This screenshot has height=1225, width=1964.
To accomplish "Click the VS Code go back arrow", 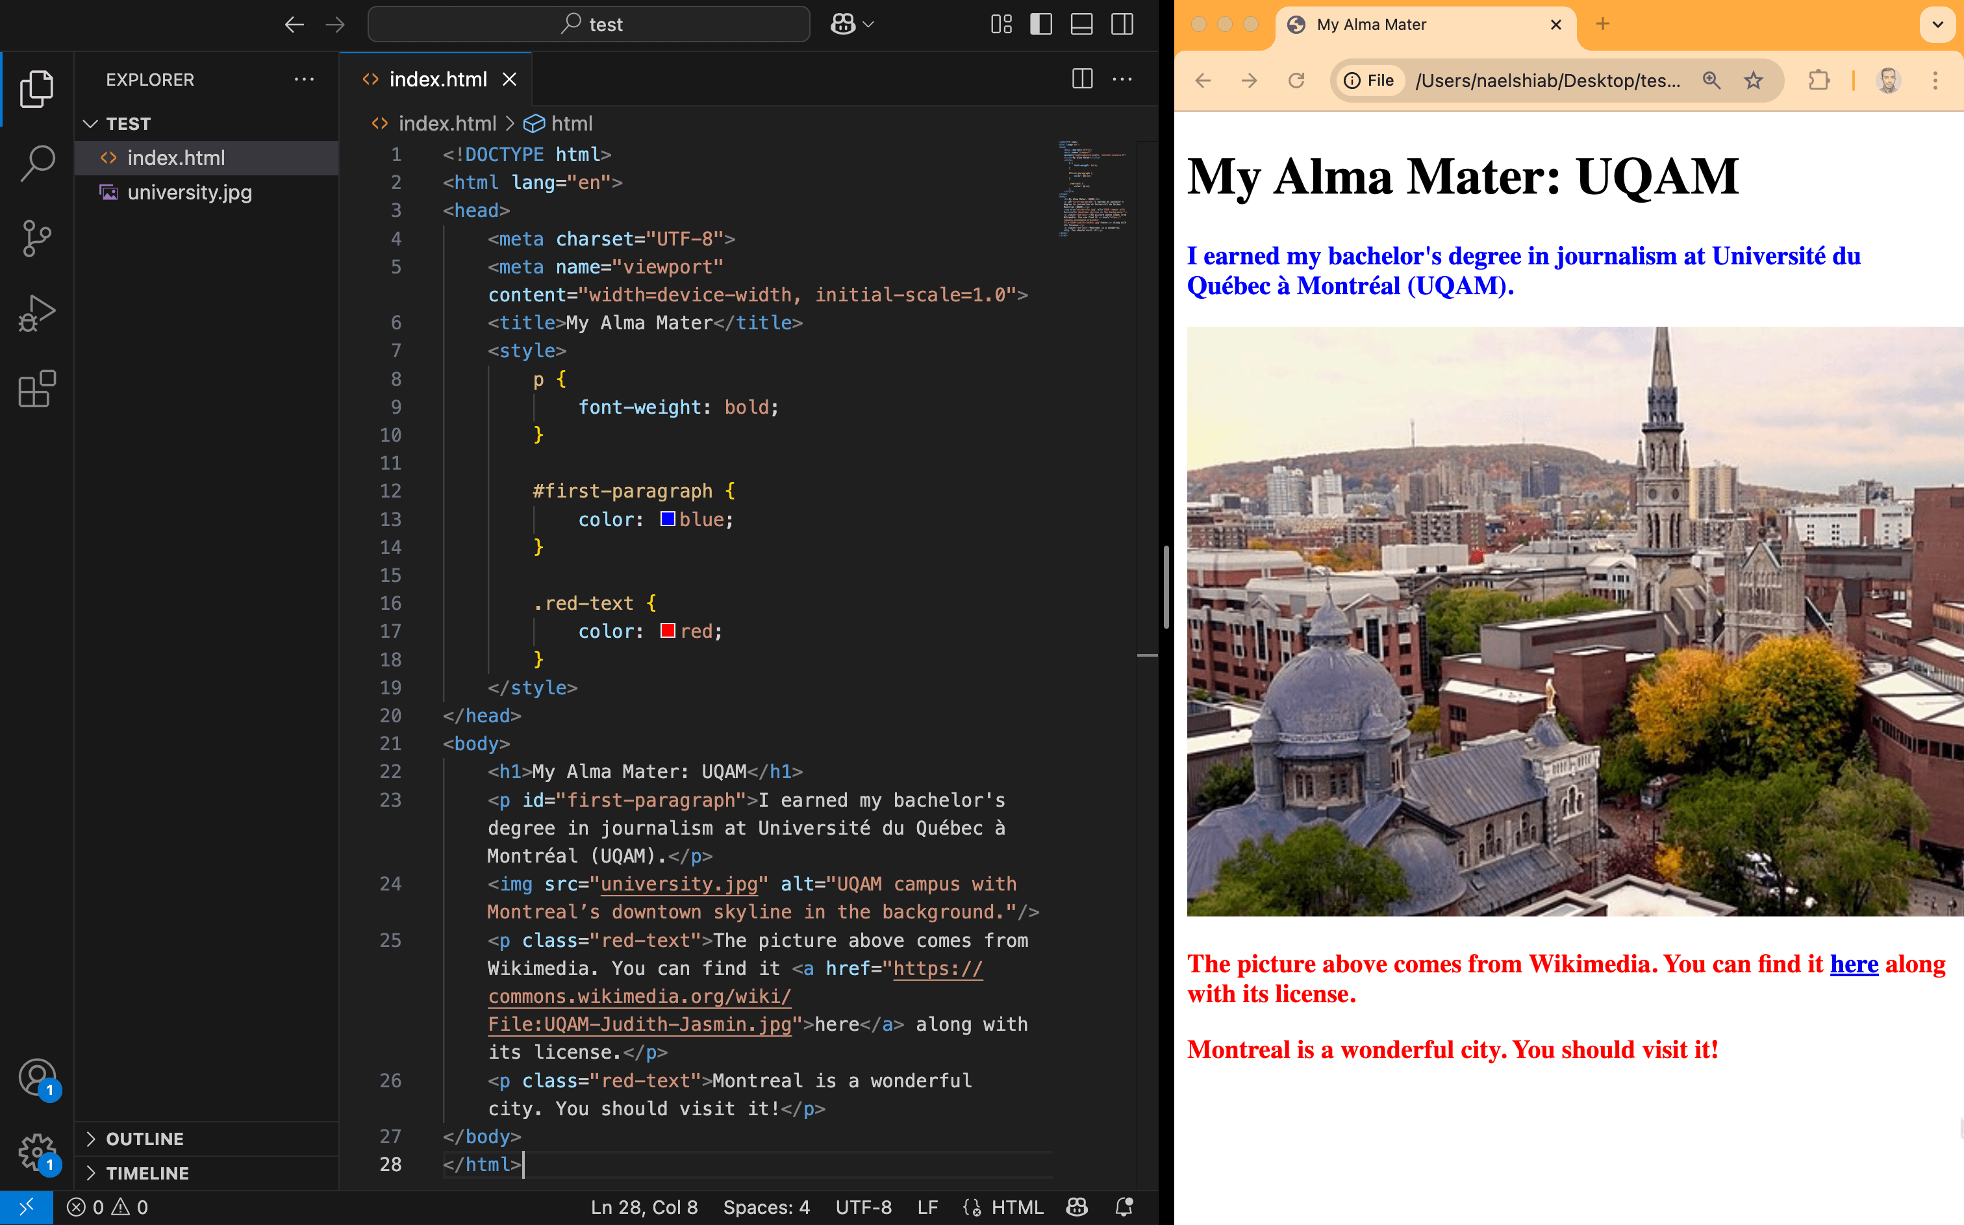I will (294, 24).
